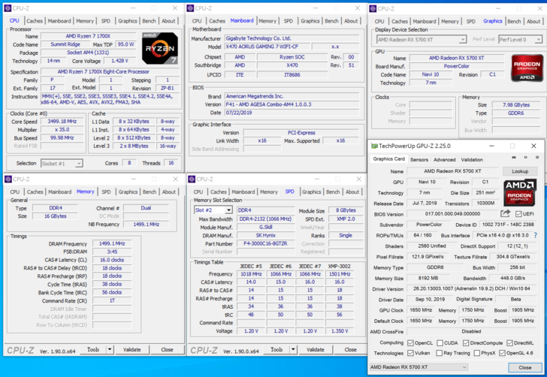Image resolution: width=547 pixels, height=377 pixels.
Task: Click the Bus Interface question mark icon
Action: pos(536,235)
